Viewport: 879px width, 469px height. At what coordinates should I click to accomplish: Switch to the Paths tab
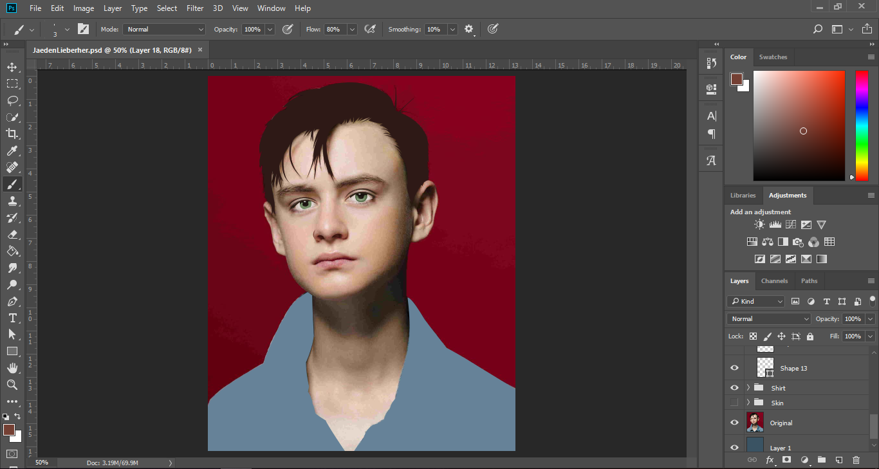click(810, 280)
